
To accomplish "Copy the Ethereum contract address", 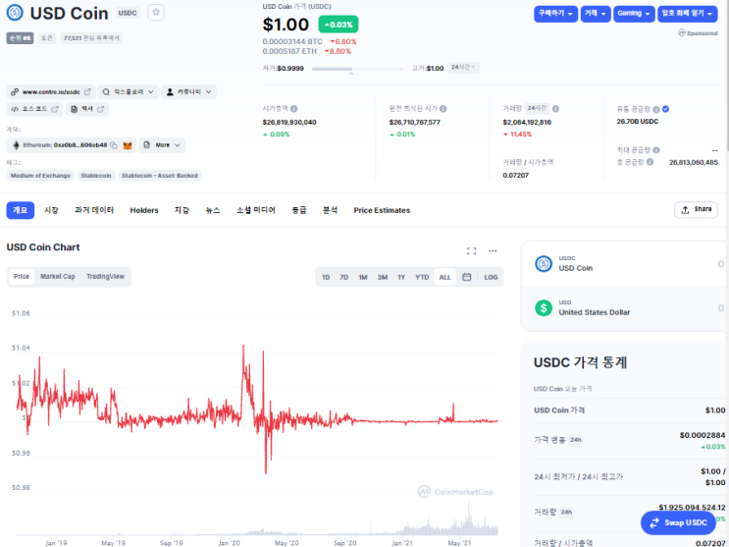I will [x=114, y=145].
